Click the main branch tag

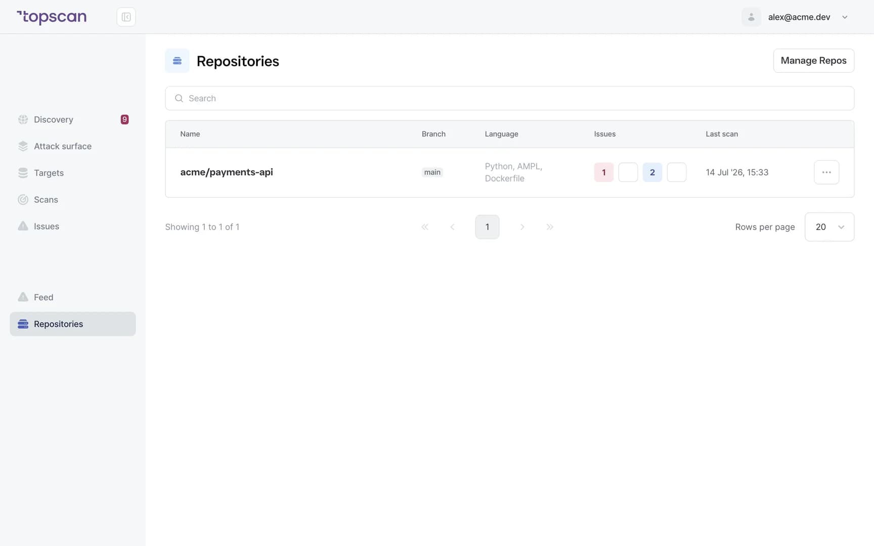pos(432,172)
